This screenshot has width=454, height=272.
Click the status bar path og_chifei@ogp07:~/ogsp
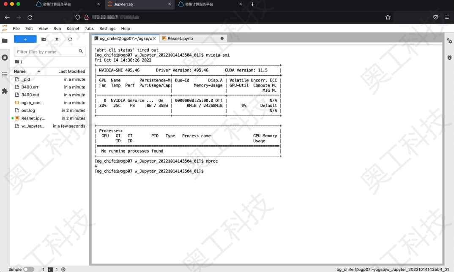click(393, 269)
